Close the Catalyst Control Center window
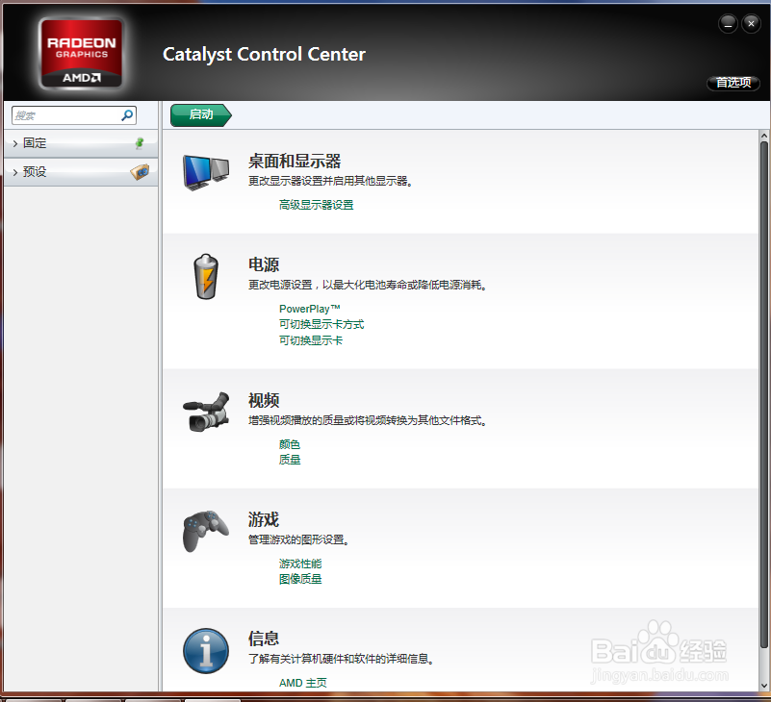 click(751, 24)
